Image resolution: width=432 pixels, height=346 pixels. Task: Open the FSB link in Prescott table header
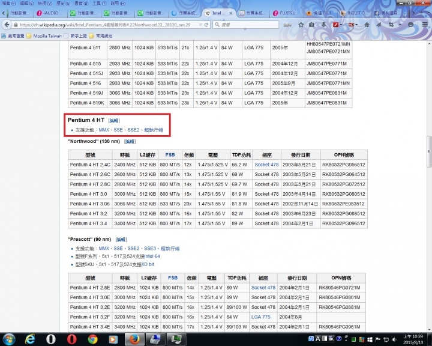pos(173,278)
